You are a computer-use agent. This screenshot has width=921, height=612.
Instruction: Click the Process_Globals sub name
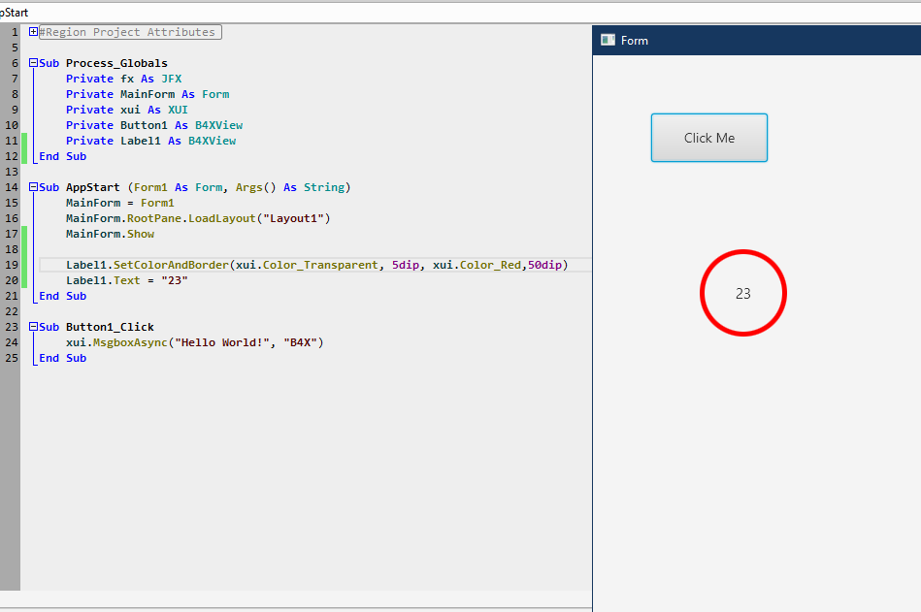pos(116,63)
